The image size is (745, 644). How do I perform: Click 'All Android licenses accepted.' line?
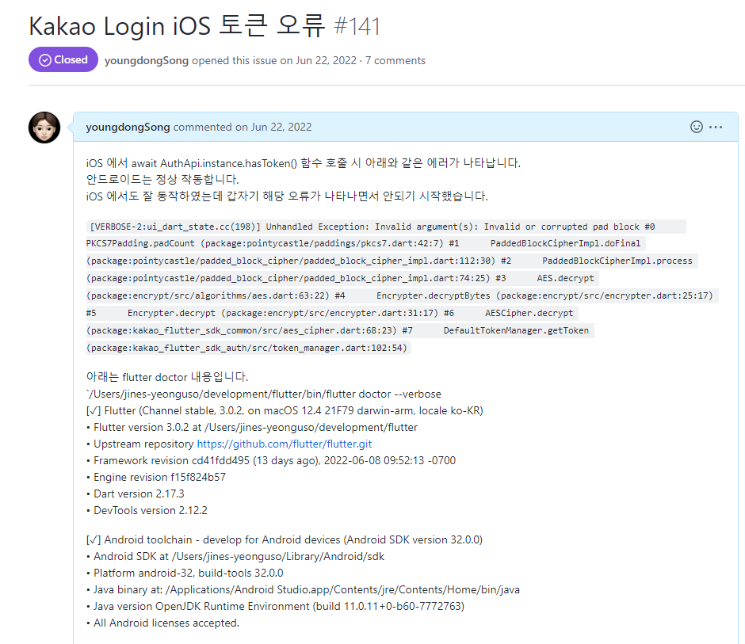(x=162, y=623)
